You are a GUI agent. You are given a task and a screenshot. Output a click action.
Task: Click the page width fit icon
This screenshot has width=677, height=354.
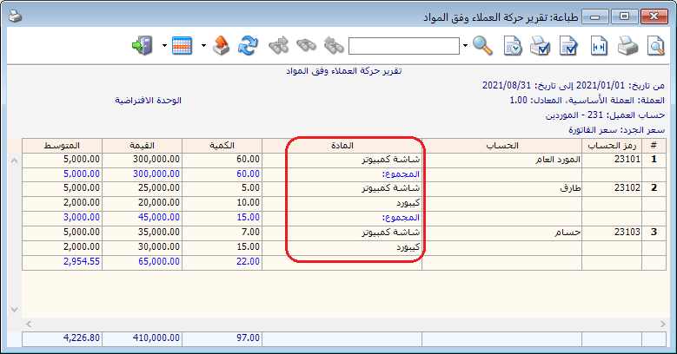tap(599, 46)
